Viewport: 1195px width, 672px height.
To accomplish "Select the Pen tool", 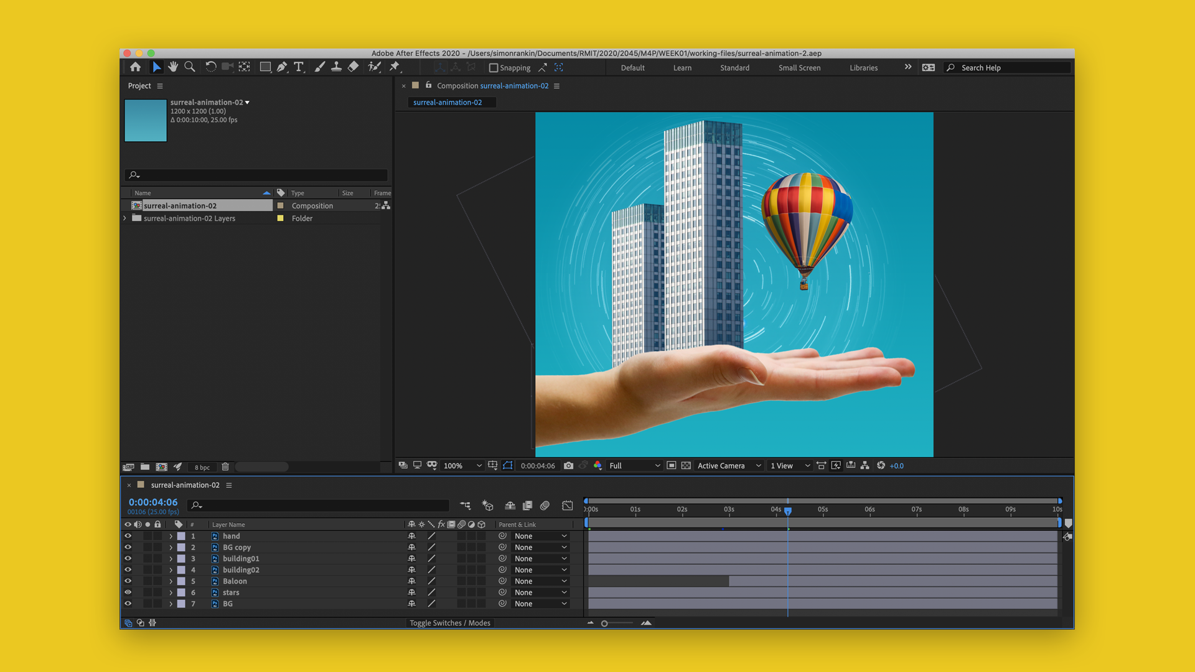I will pyautogui.click(x=282, y=67).
